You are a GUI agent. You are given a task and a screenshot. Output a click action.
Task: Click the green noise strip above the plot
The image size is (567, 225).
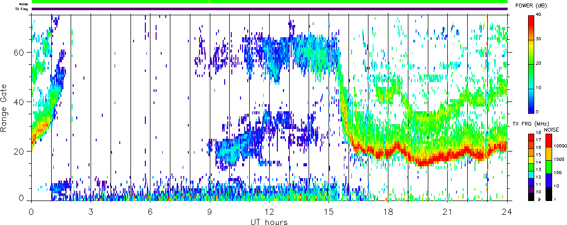pos(270,2)
